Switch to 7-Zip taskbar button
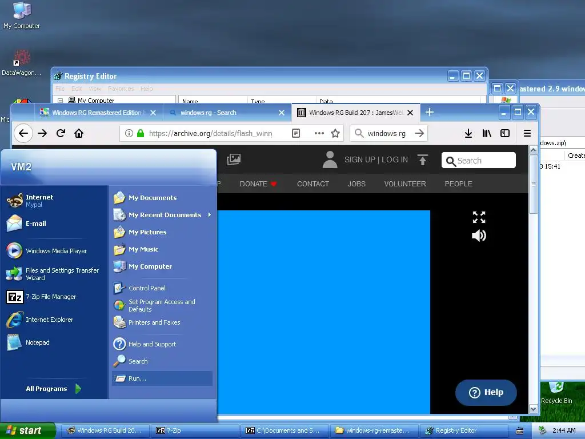Viewport: 585px width, 439px height. [195, 430]
